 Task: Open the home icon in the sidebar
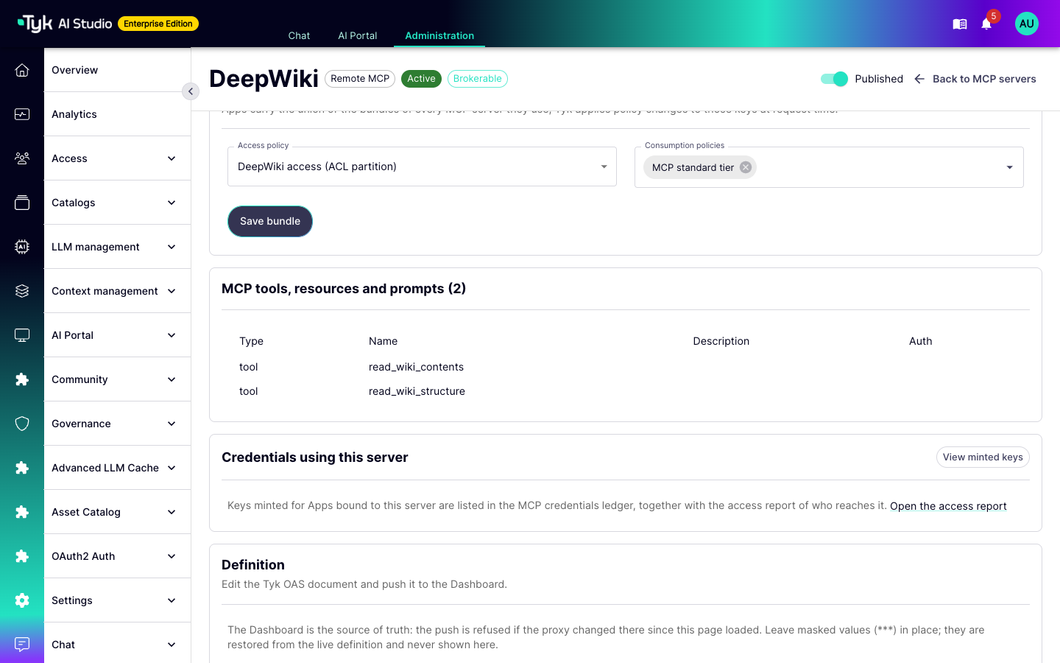pyautogui.click(x=22, y=70)
